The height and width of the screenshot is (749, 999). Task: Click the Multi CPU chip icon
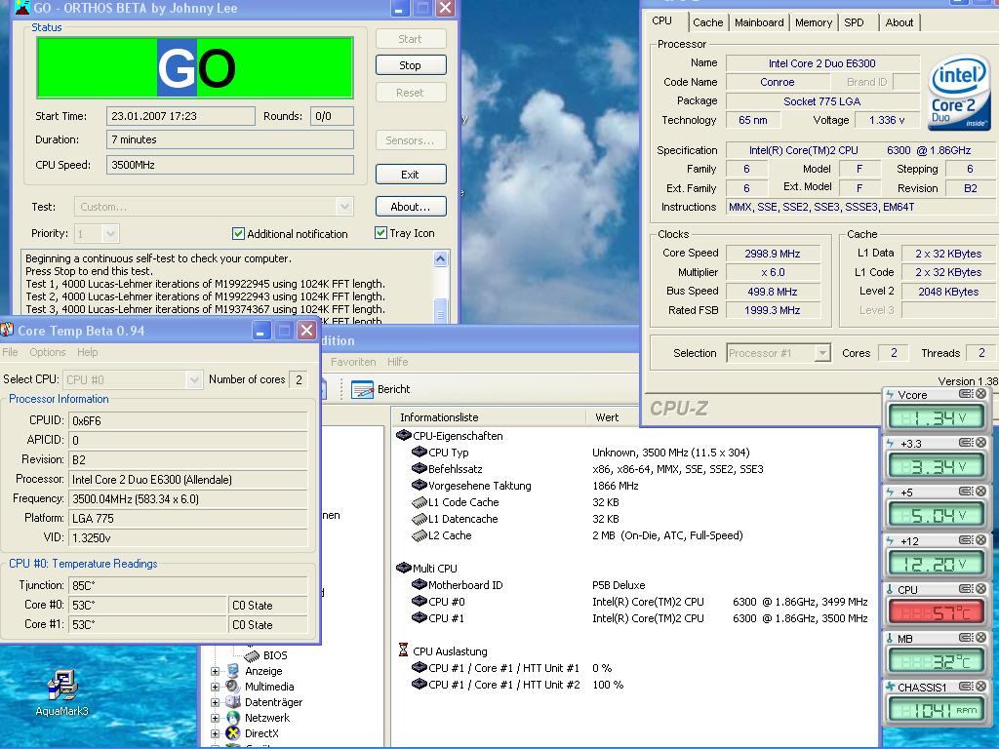pos(403,568)
